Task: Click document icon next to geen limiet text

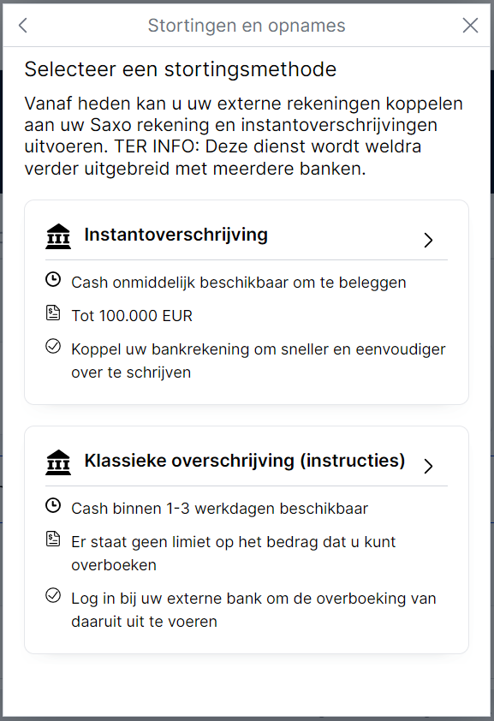Action: pos(53,539)
